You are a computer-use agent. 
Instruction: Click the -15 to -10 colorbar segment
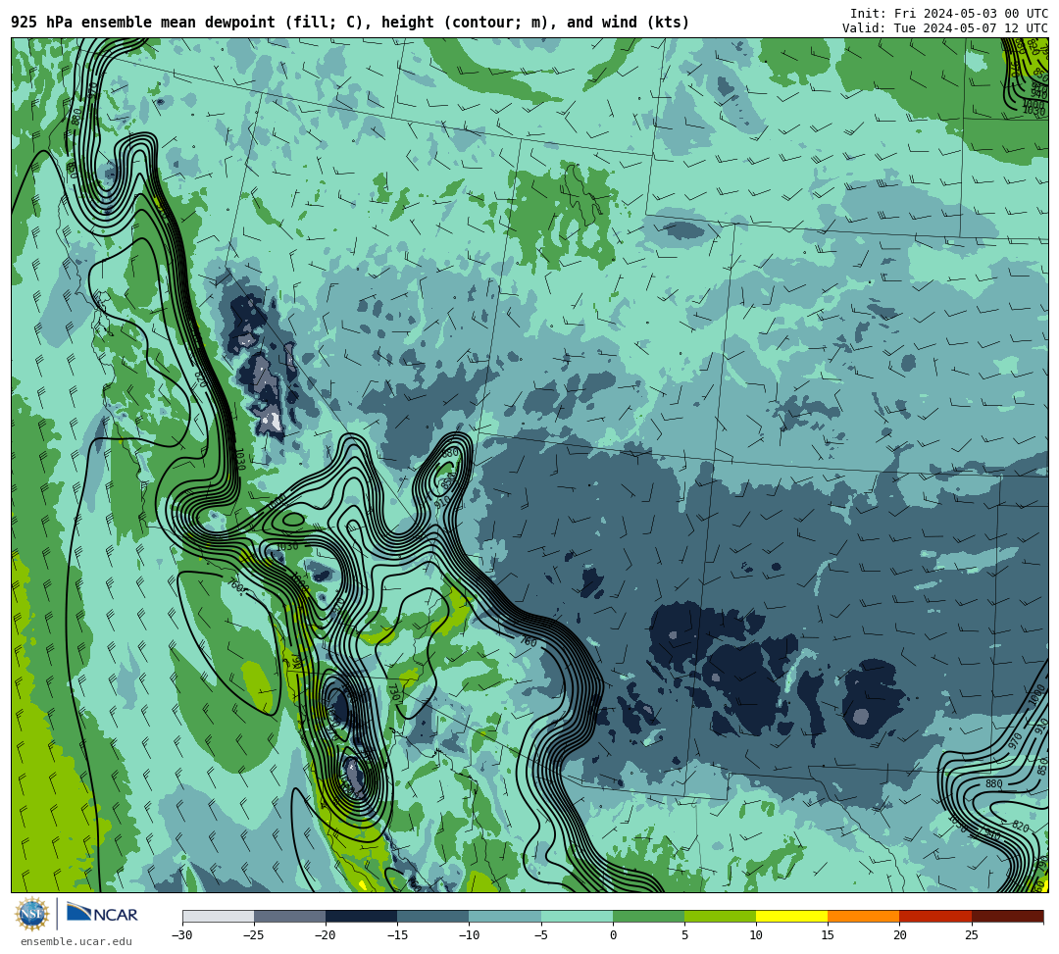[x=433, y=916]
